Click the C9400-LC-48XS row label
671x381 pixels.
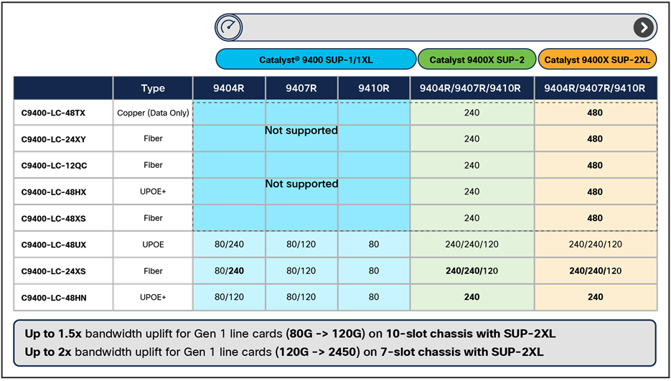click(x=54, y=218)
